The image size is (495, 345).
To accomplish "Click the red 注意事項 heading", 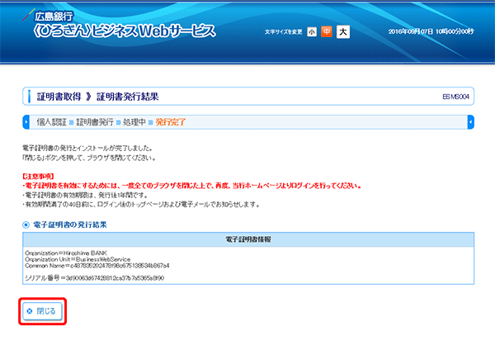I will (38, 177).
